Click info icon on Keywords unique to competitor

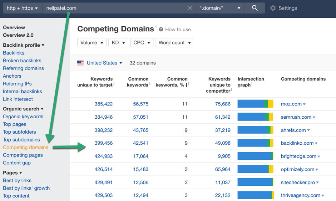pos(231,90)
